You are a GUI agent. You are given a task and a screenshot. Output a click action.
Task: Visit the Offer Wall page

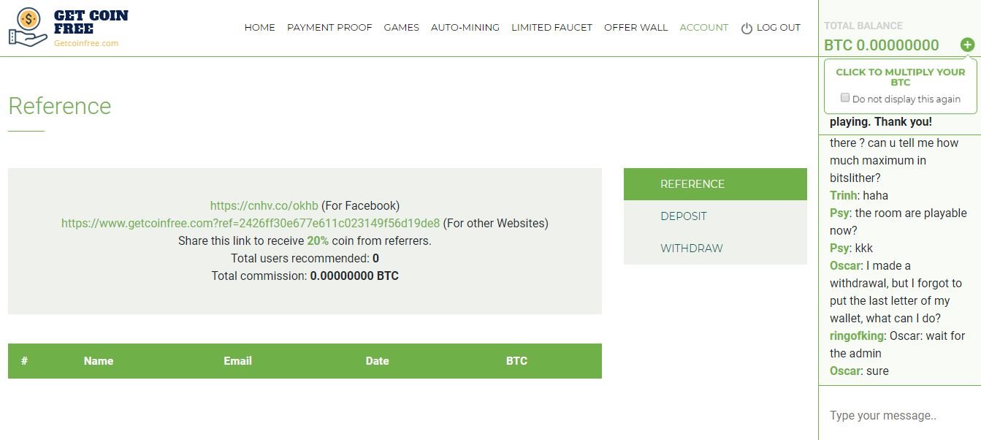point(635,28)
